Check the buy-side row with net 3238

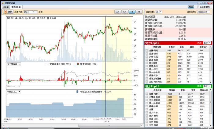[x=146, y=50]
